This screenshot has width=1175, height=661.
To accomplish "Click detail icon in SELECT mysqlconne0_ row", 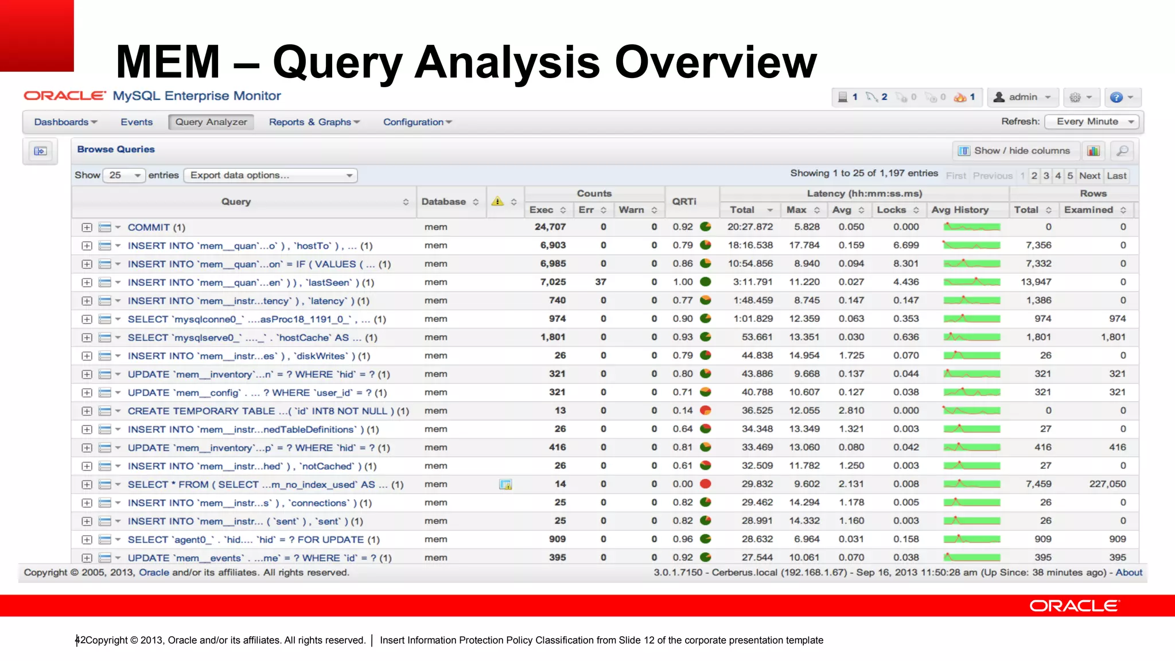I will click(x=105, y=320).
